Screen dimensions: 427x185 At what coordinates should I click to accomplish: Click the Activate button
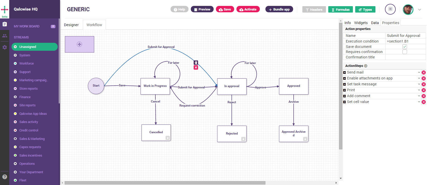pyautogui.click(x=248, y=9)
